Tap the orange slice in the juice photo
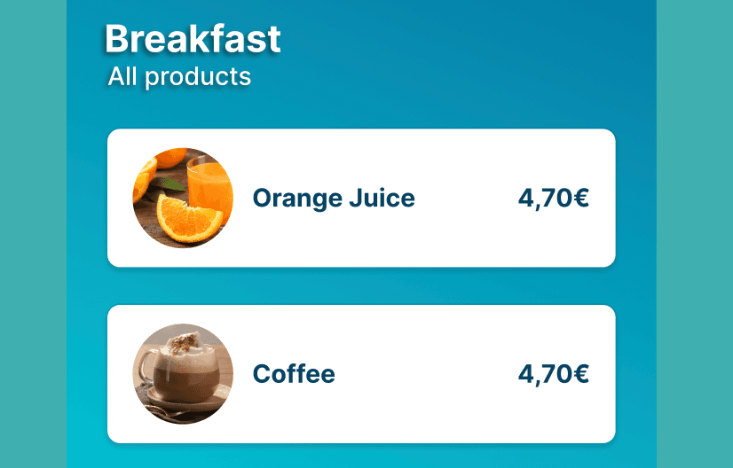The height and width of the screenshot is (468, 733). tap(186, 218)
